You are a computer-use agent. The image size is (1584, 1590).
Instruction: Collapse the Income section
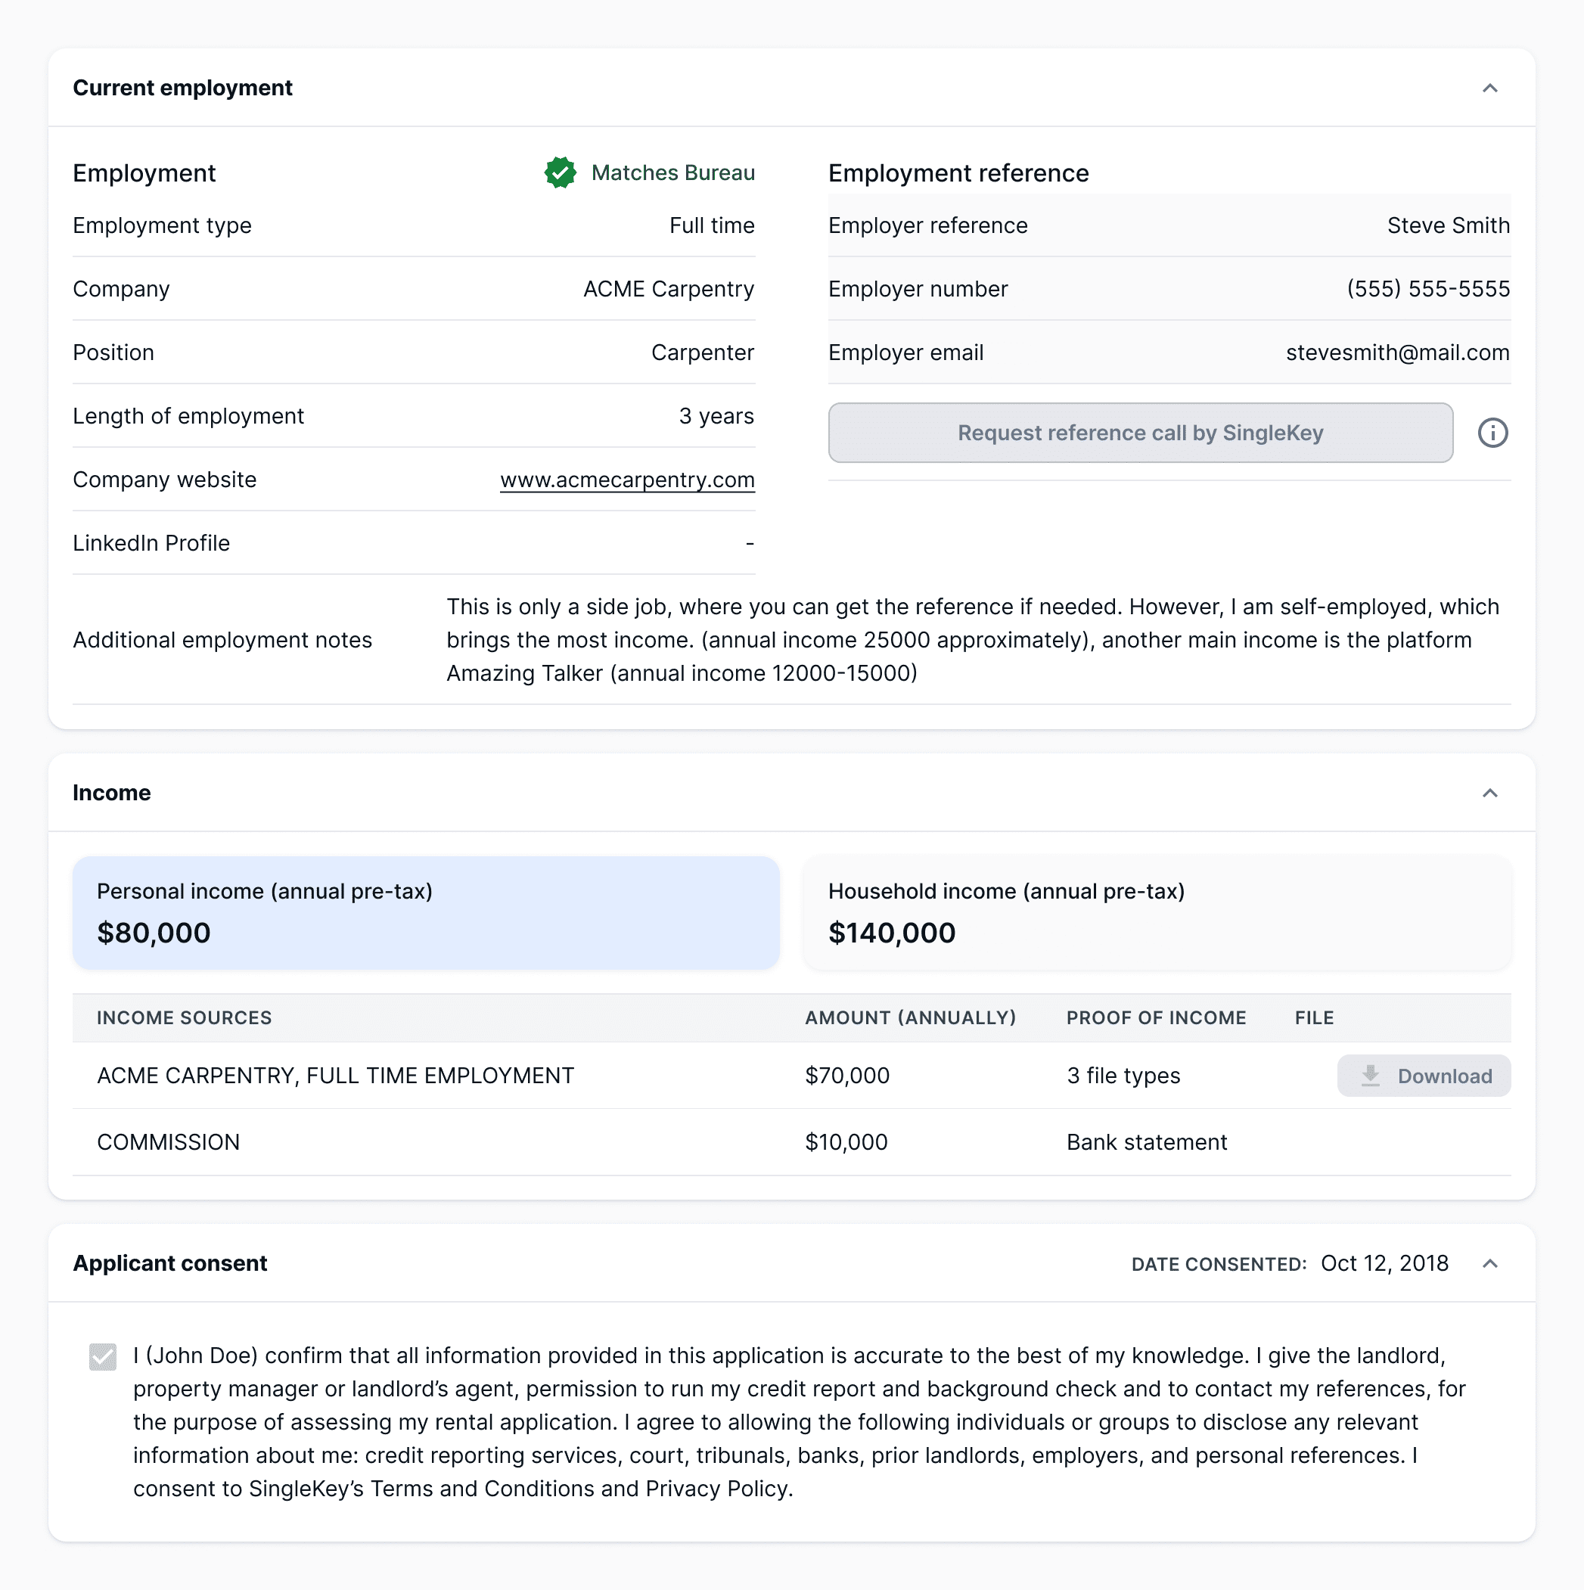coord(1489,793)
